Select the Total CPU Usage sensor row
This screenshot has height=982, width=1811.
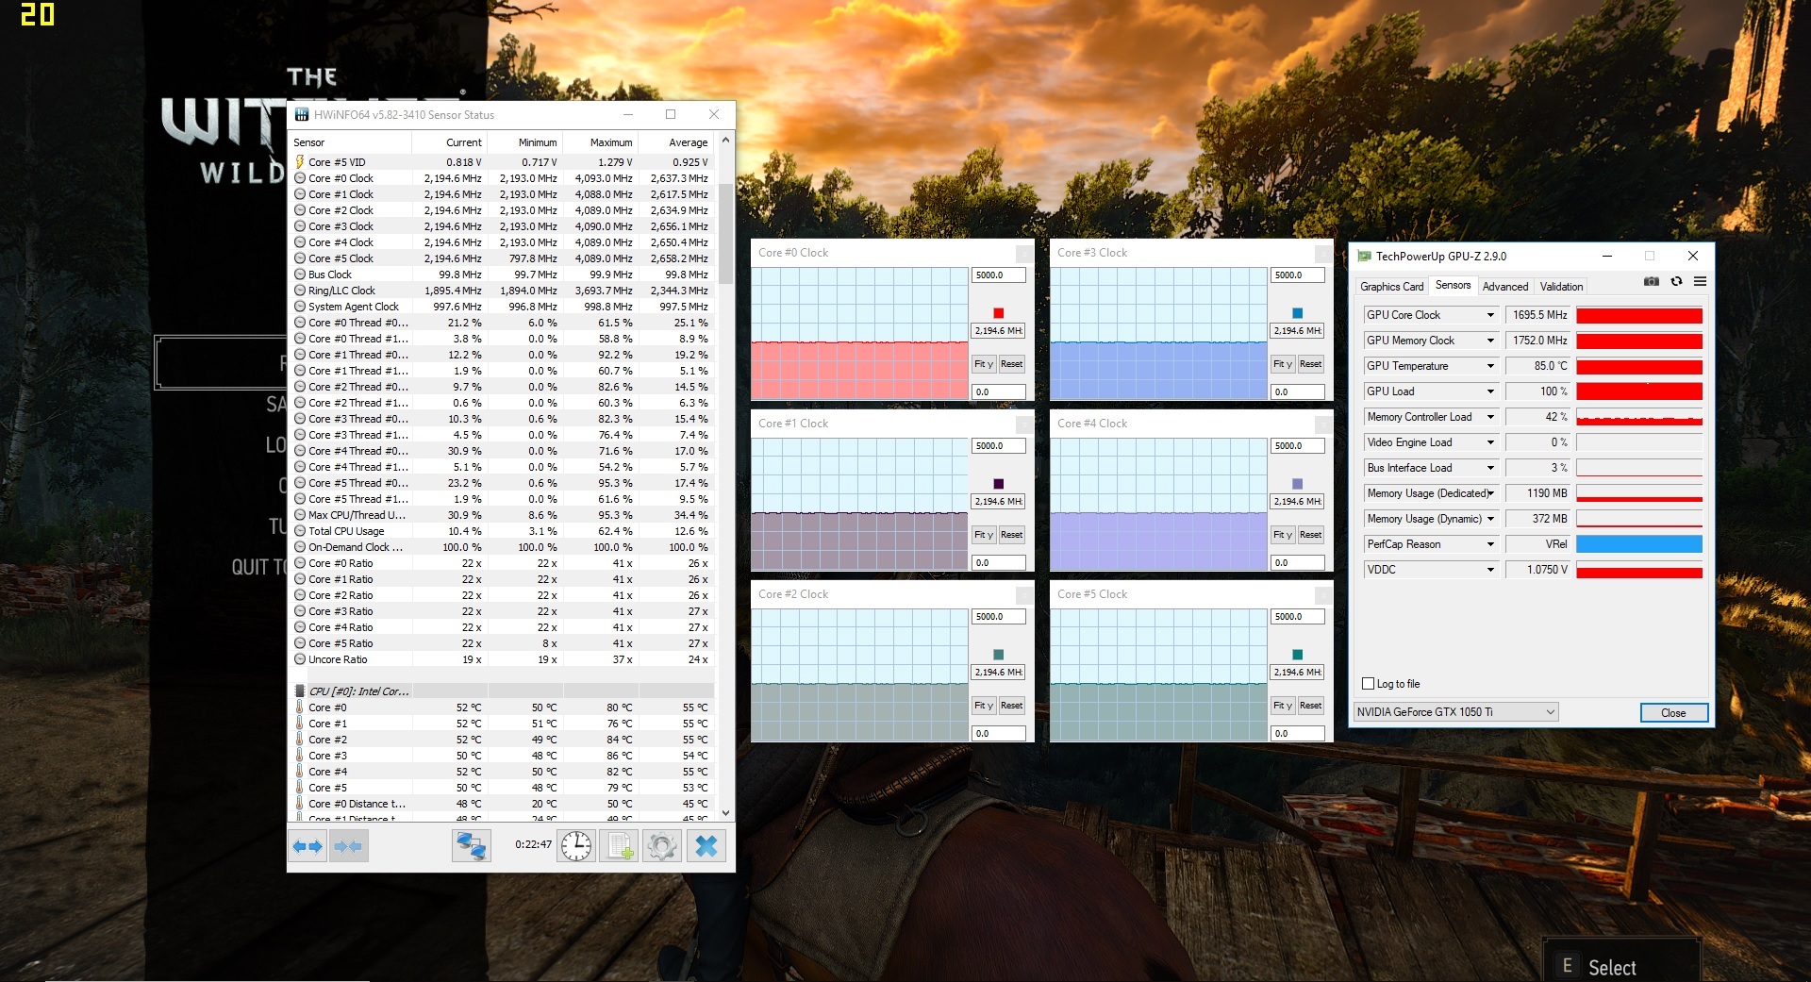(x=502, y=531)
